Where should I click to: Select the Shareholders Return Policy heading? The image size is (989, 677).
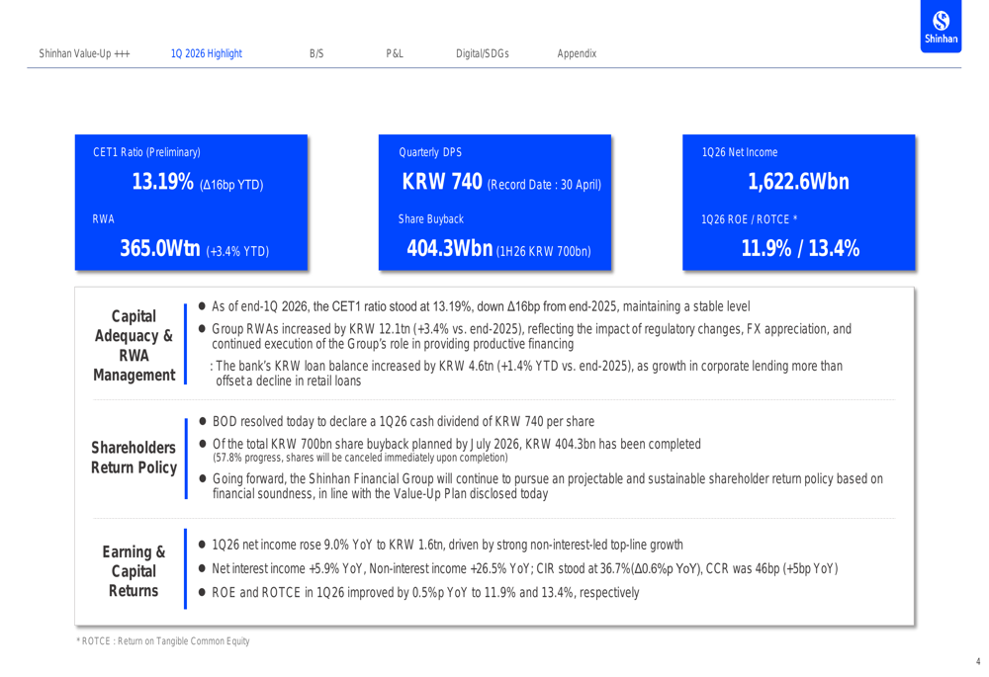pos(134,458)
